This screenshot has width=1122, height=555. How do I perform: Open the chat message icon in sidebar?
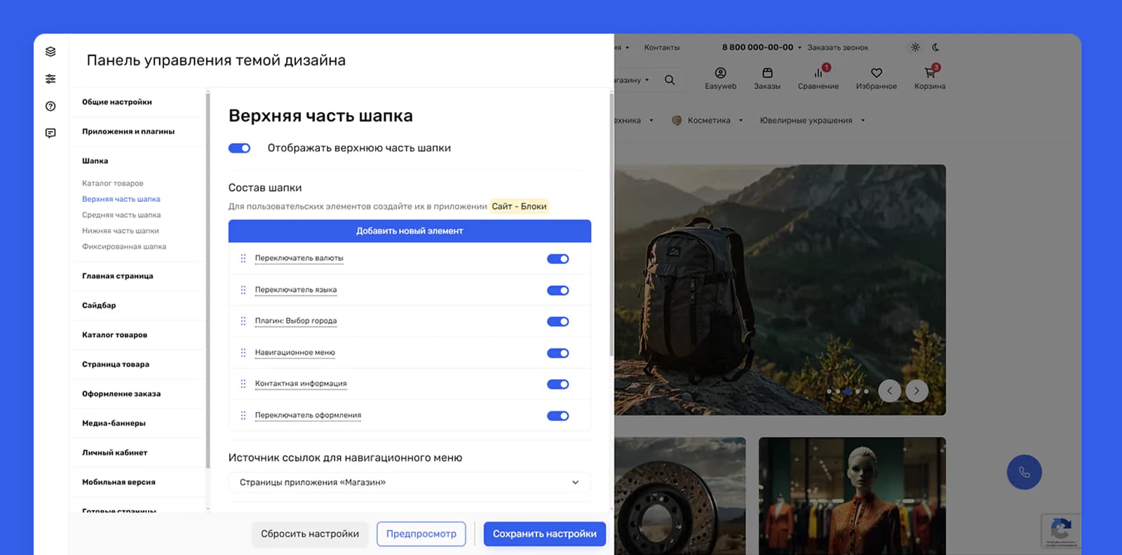50,133
